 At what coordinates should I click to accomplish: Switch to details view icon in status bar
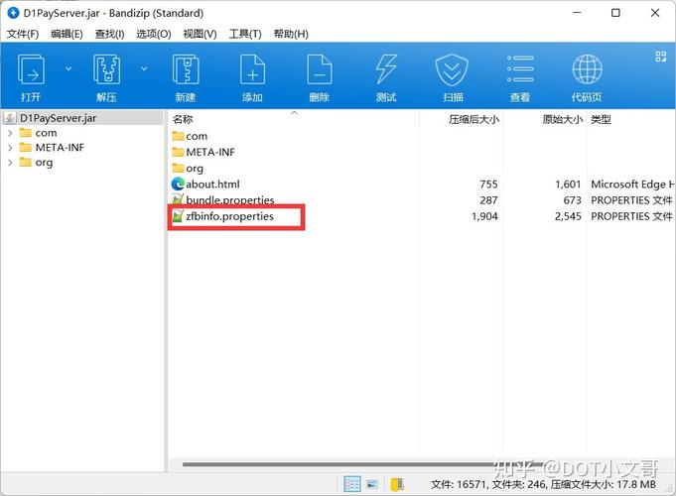pos(352,484)
